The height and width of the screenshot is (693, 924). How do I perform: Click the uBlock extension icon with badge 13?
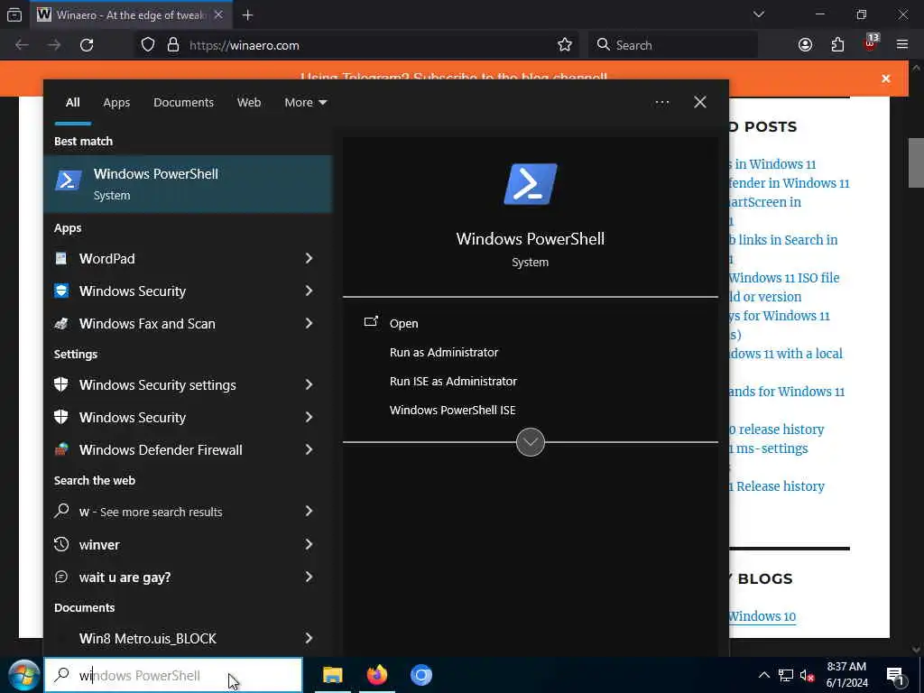871,43
